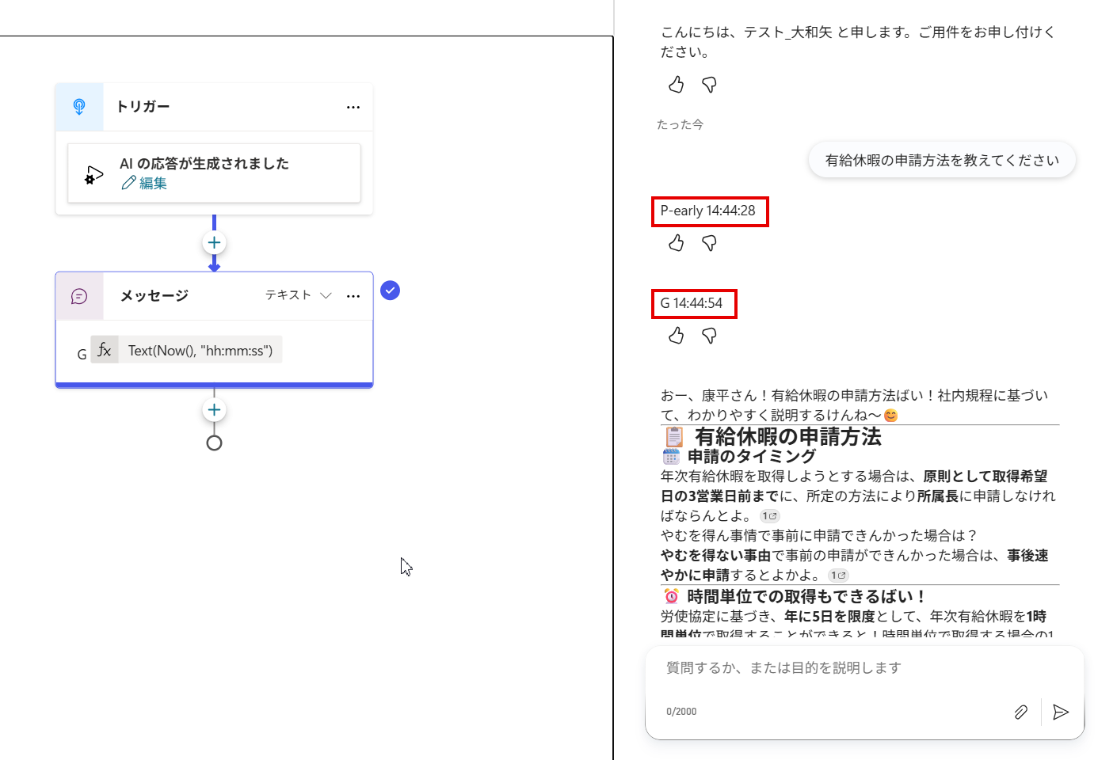Click the Message node chat bubble icon
The image size is (1117, 760).
(79, 296)
